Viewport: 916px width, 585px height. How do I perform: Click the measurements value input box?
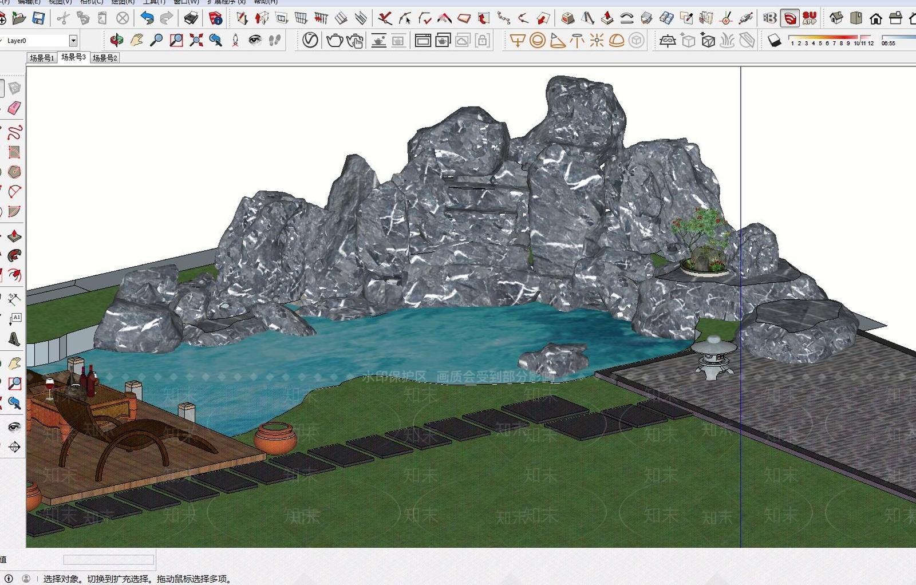108,559
